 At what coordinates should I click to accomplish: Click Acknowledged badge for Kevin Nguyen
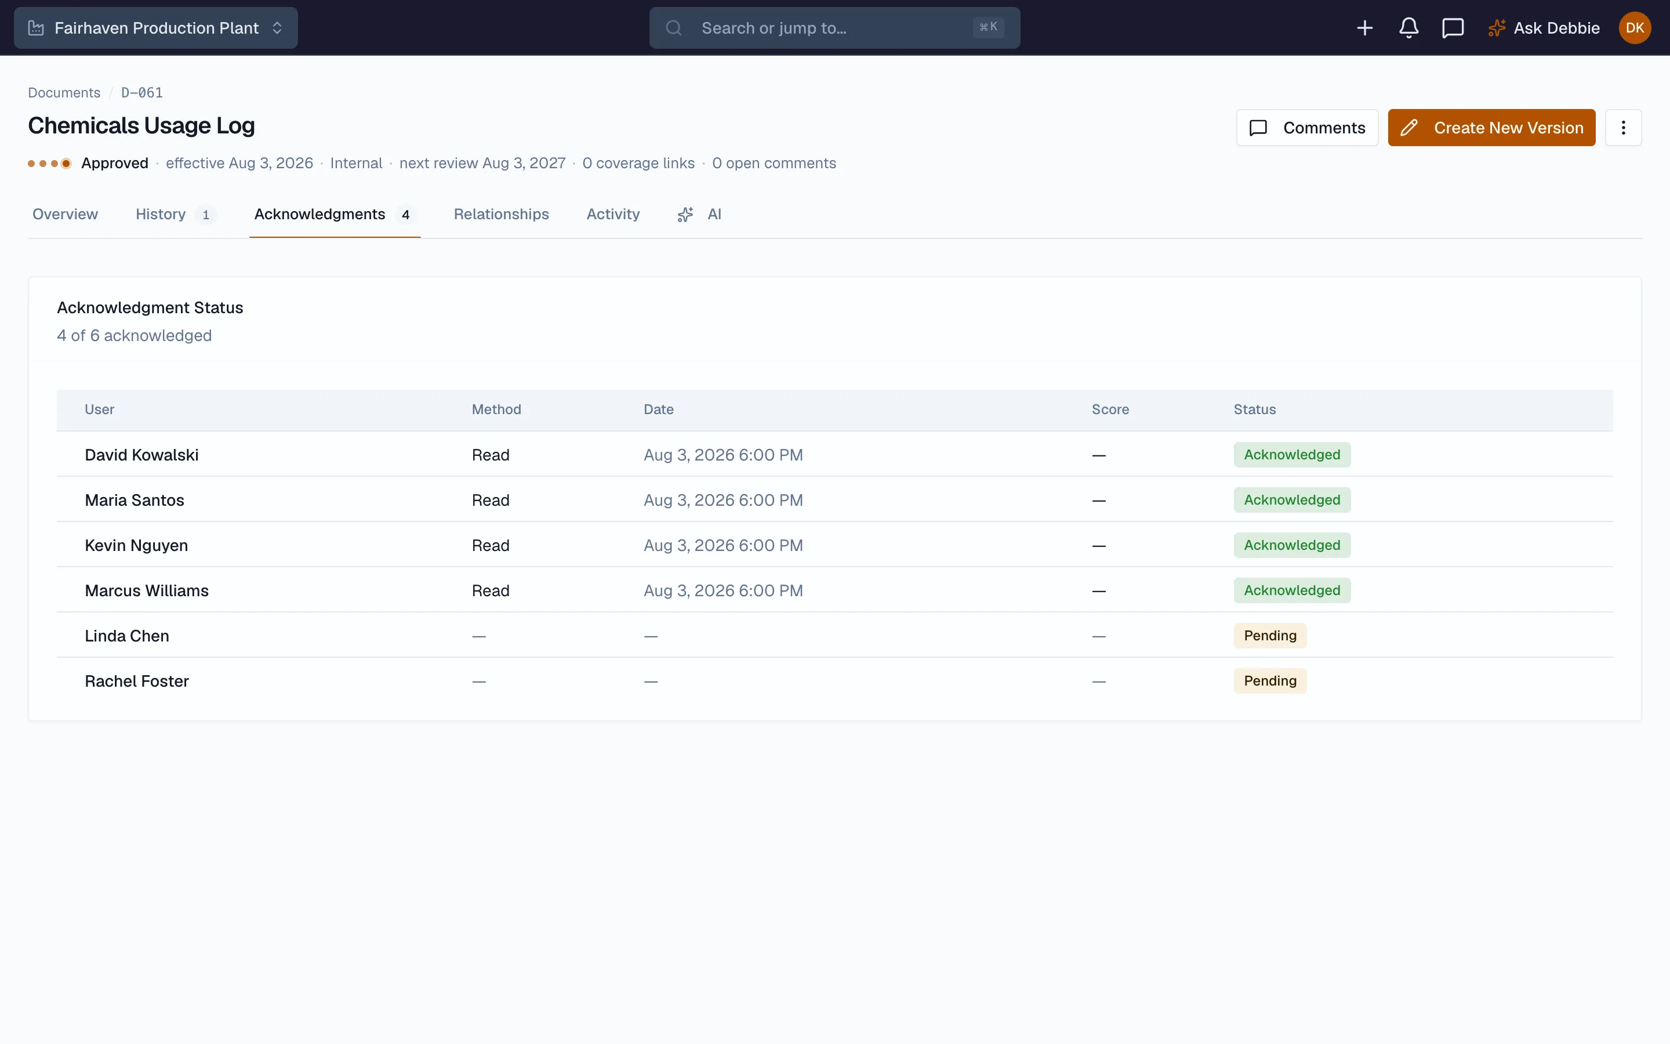point(1292,545)
